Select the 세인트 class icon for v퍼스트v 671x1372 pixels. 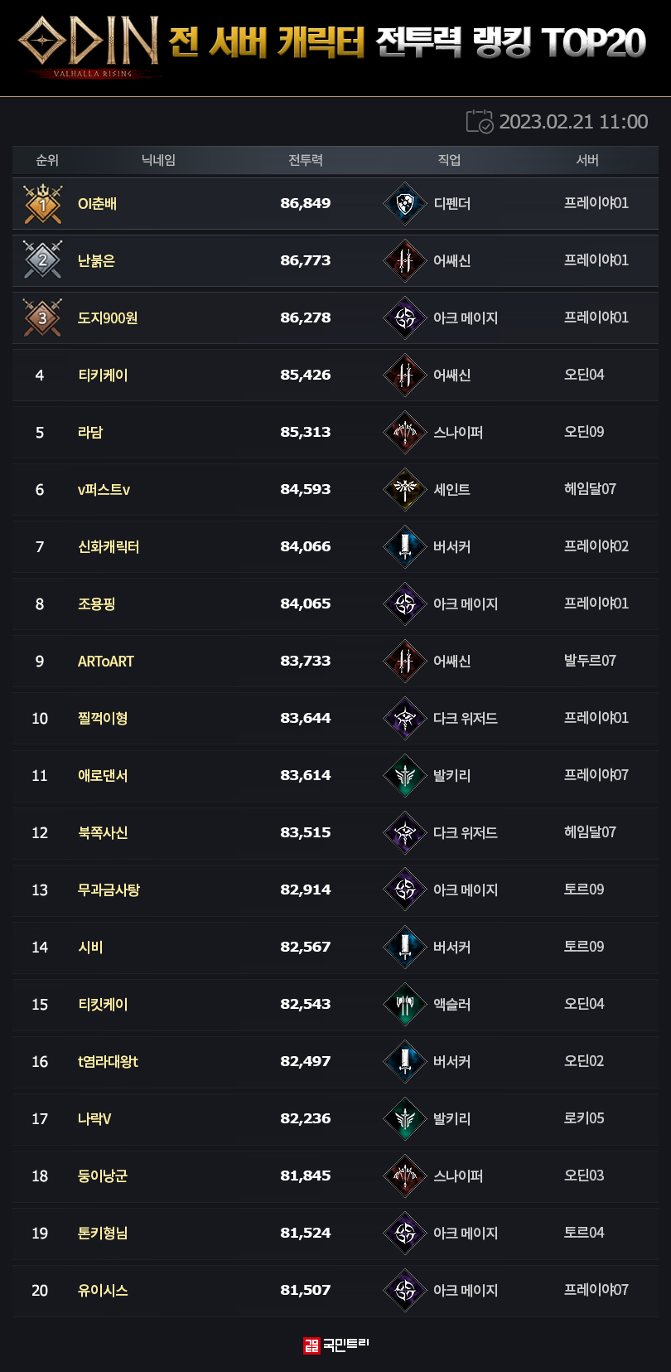(405, 489)
